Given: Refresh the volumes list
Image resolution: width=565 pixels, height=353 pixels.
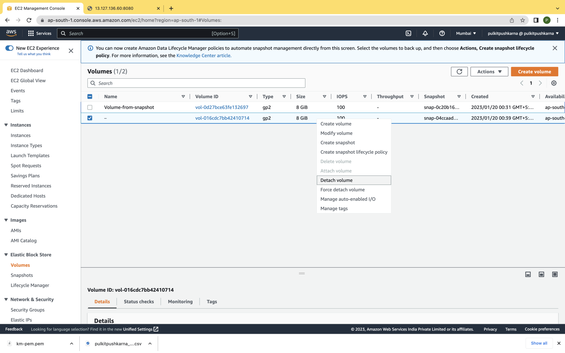Looking at the screenshot, I should coord(459,71).
